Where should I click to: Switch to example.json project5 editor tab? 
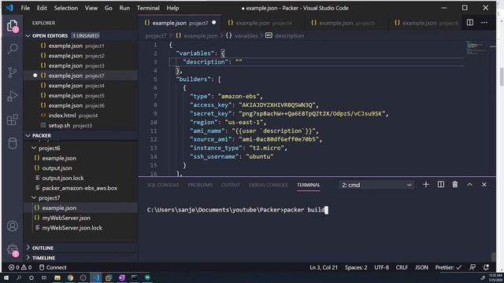tap(346, 23)
